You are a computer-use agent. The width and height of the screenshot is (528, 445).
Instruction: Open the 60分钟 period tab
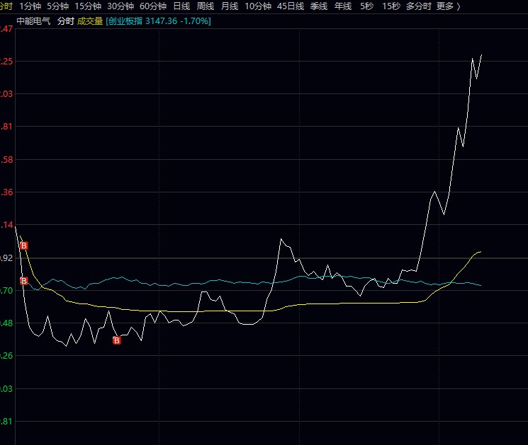point(153,6)
